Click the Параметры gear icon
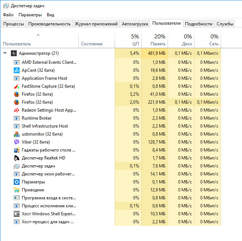The height and width of the screenshot is (241, 242). tap(17, 182)
